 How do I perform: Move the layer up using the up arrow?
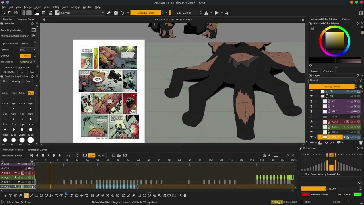pos(332,143)
